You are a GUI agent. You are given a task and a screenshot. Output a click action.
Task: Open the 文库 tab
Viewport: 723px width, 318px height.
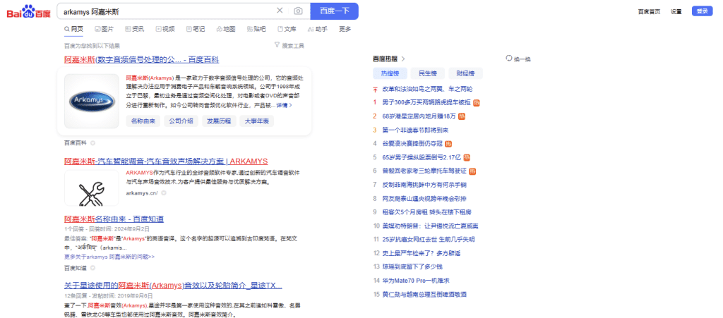(287, 29)
